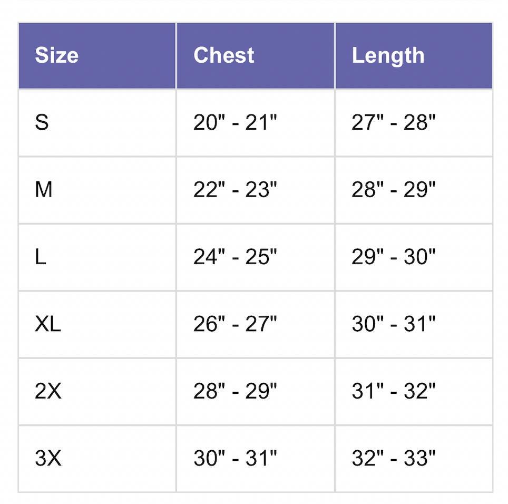
Task: Select the 3X size cell
Action: (x=48, y=458)
